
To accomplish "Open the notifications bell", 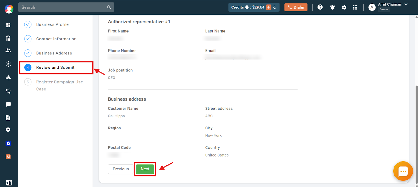I will click(333, 7).
